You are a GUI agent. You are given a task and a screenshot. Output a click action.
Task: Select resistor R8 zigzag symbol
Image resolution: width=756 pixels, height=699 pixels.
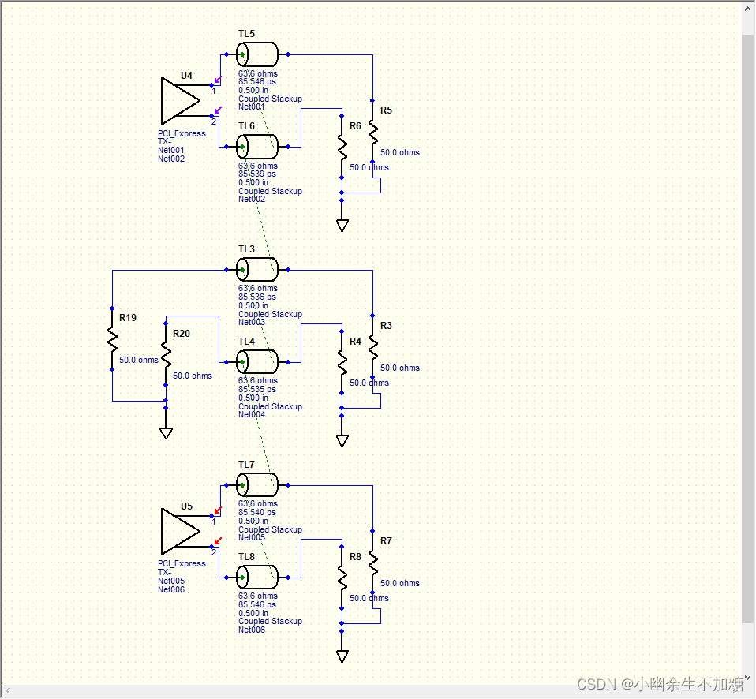tap(342, 577)
